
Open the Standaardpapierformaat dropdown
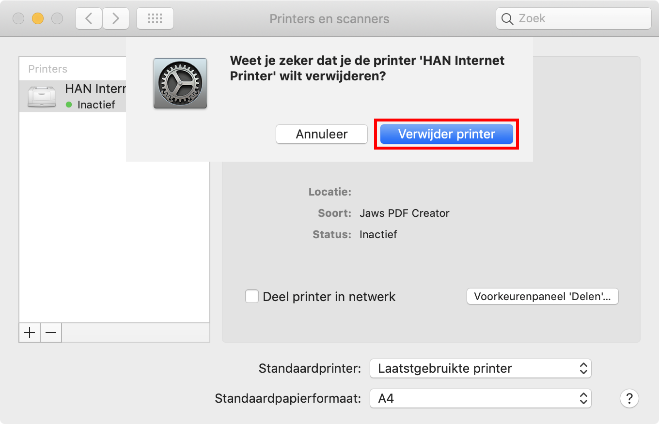(480, 398)
